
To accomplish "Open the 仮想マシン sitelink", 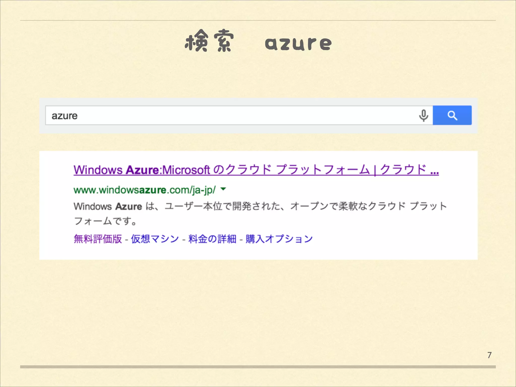I will [x=155, y=239].
